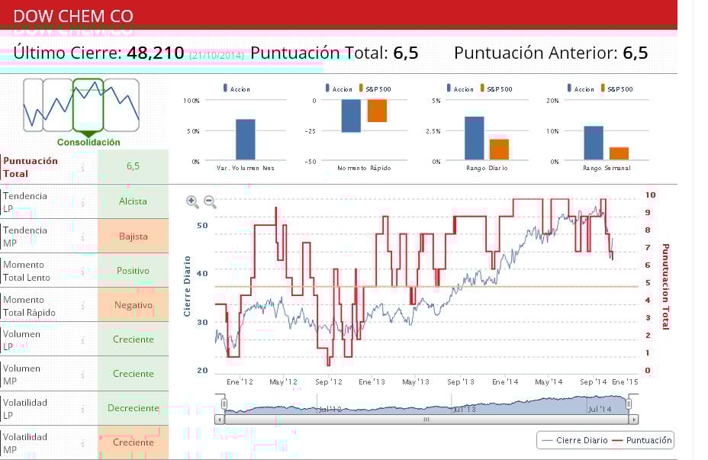This screenshot has height=460, width=708.
Task: Zoom out of the price chart
Action: (210, 202)
